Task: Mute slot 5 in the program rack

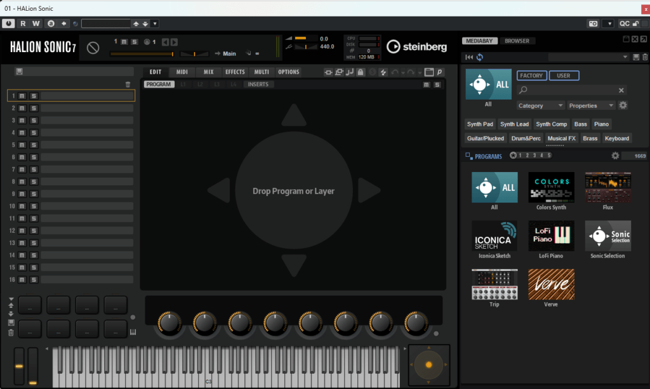Action: coord(22,145)
